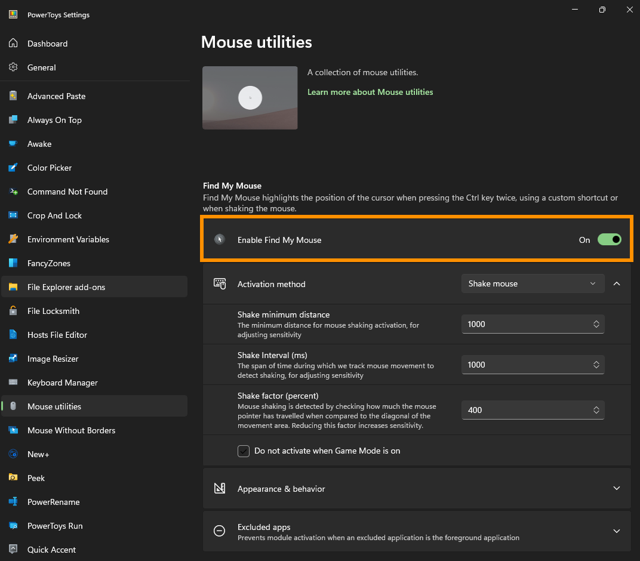This screenshot has width=640, height=561.
Task: Select Crop And Lock in sidebar
Action: (x=94, y=215)
